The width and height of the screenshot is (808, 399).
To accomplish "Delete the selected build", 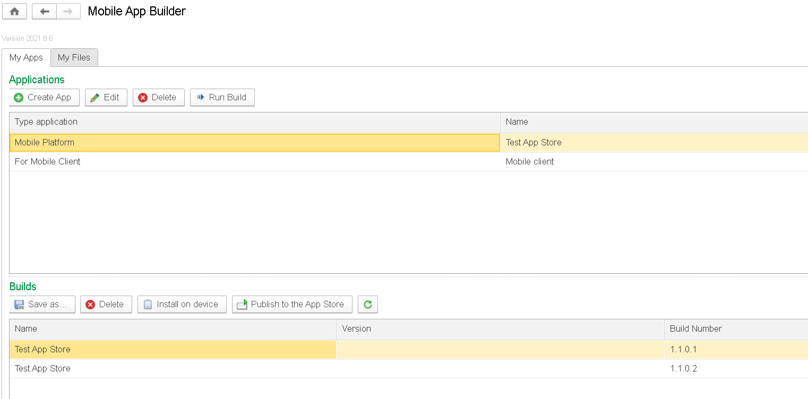I will 106,305.
